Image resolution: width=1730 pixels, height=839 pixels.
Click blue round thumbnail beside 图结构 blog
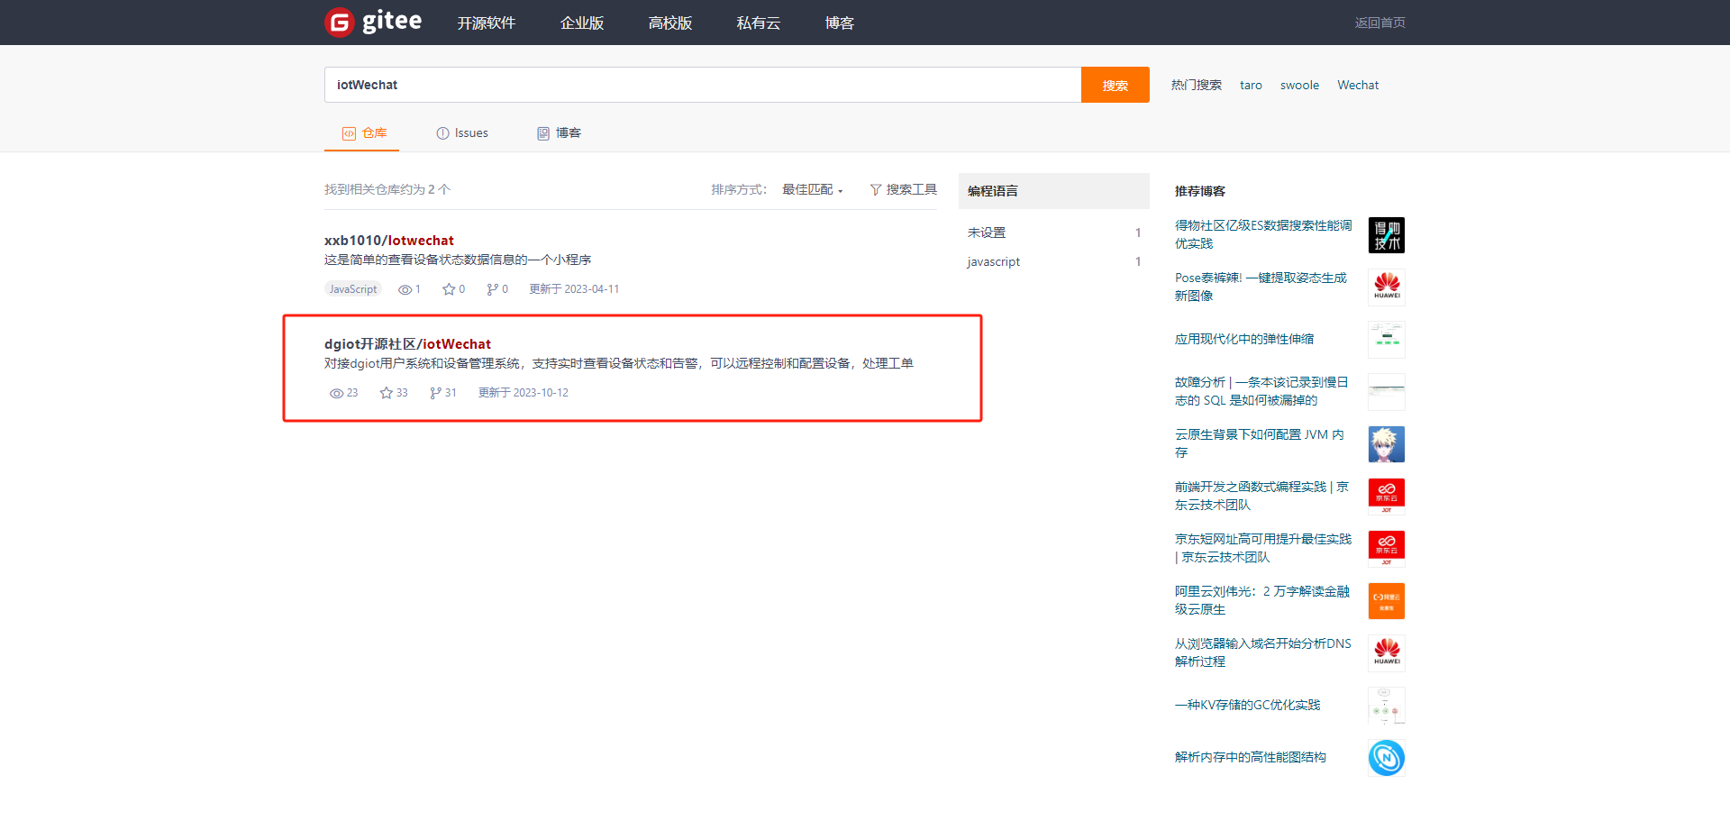tap(1387, 758)
